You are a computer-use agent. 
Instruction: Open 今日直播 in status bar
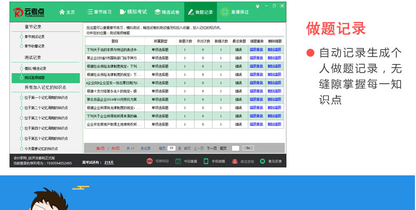click(178, 161)
